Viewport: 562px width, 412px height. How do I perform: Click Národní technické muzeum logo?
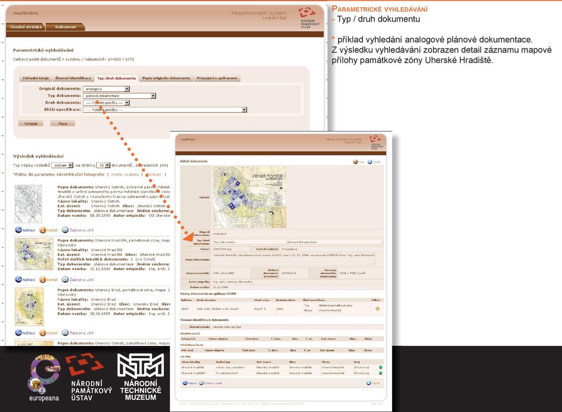(140, 377)
